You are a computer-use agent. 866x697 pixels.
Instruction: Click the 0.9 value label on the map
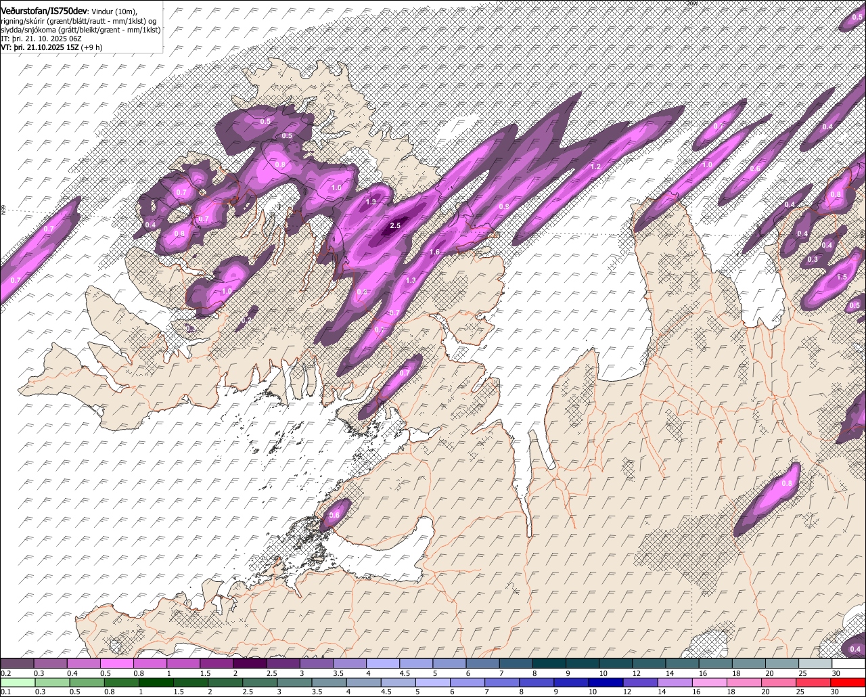503,206
